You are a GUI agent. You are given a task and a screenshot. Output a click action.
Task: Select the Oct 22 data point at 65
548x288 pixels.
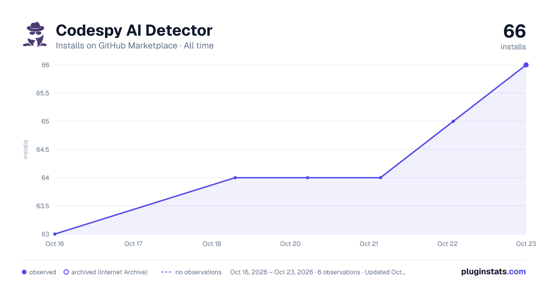pyautogui.click(x=453, y=121)
